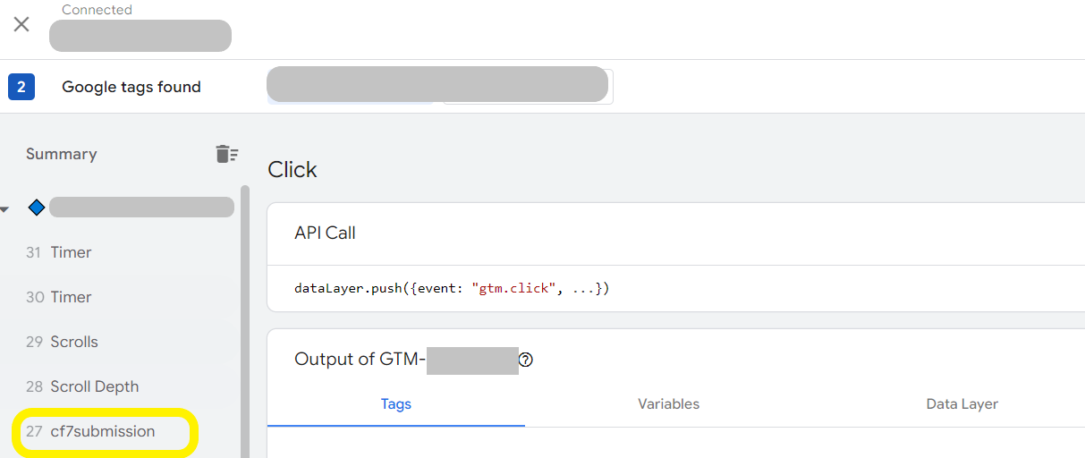Select event 31 Timer

(x=59, y=252)
